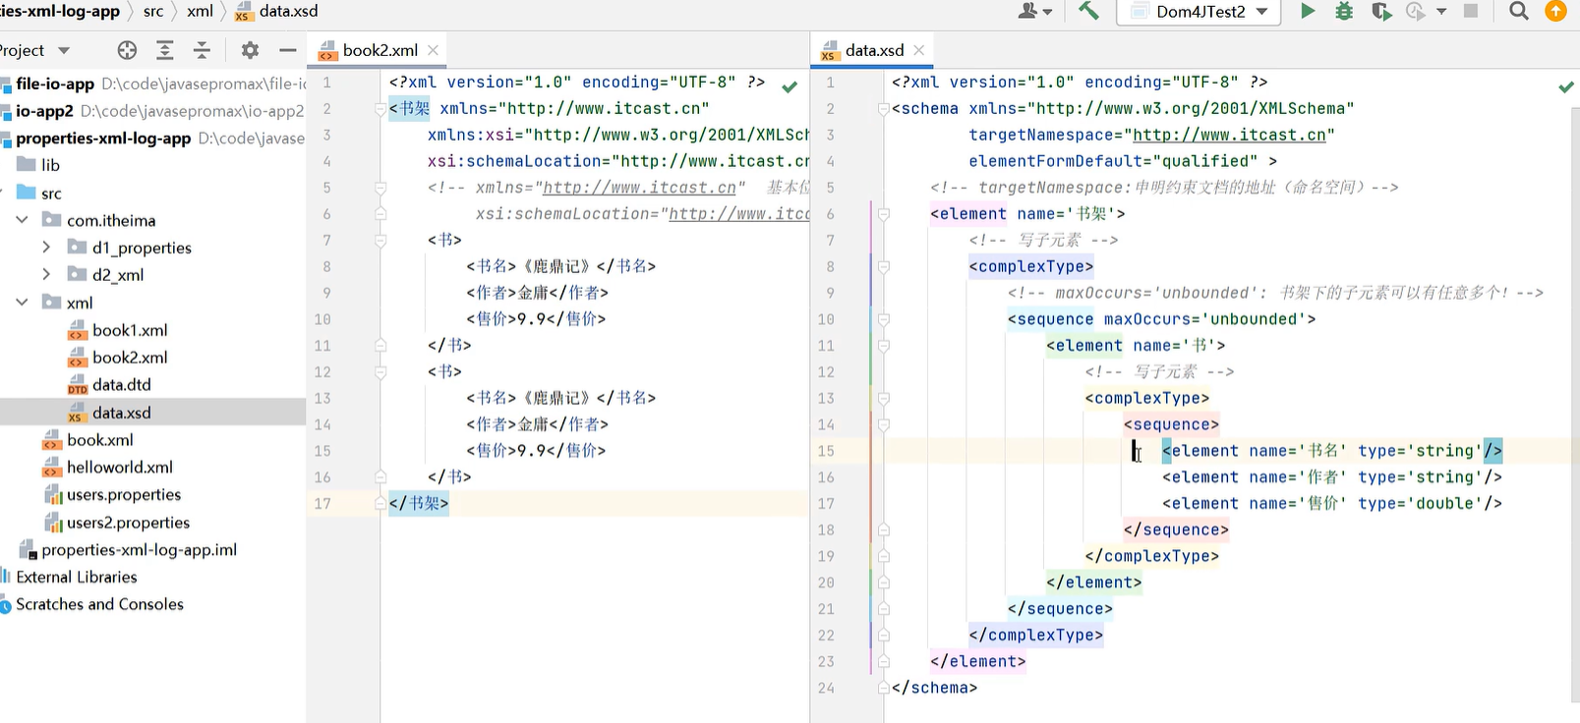Collapse the com.itheima package node
1580x723 pixels.
click(x=22, y=220)
